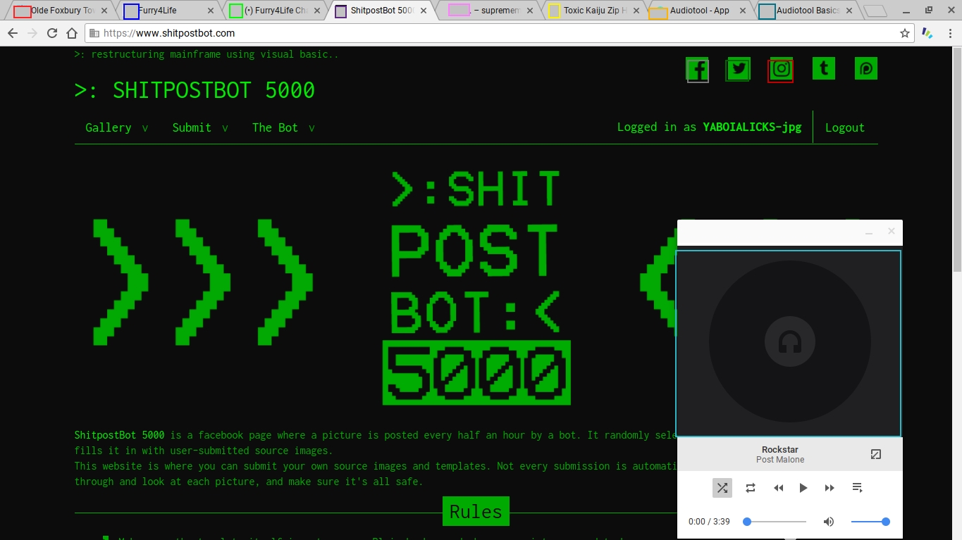This screenshot has width=962, height=540.
Task: Go back with browser back arrow
Action: click(12, 33)
